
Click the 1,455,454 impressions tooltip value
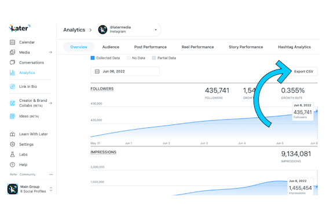[x=300, y=188]
